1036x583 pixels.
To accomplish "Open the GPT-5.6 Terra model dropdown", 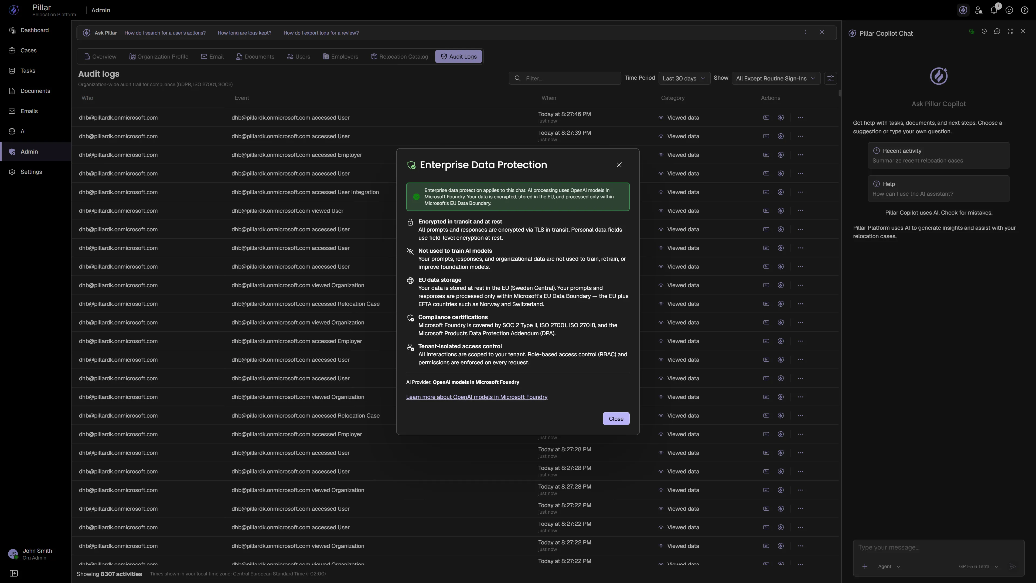I will coord(978,567).
